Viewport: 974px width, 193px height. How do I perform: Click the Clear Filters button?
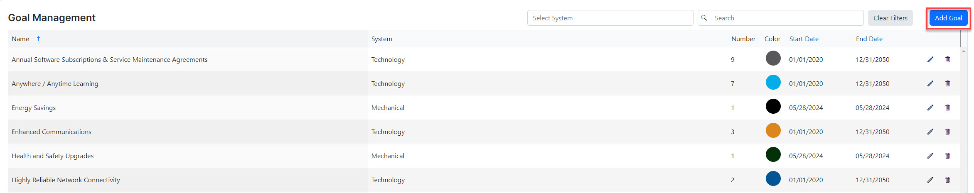[x=890, y=18]
